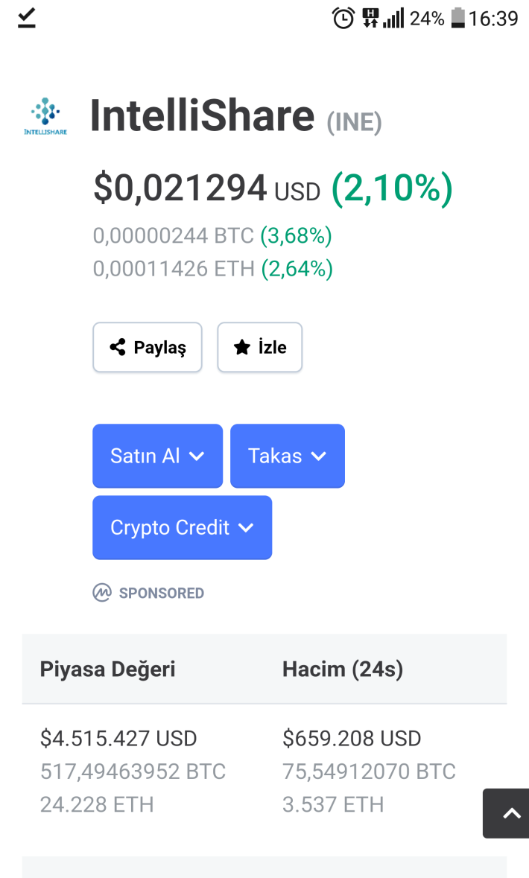Expand the Crypto Credit dropdown

tap(182, 527)
